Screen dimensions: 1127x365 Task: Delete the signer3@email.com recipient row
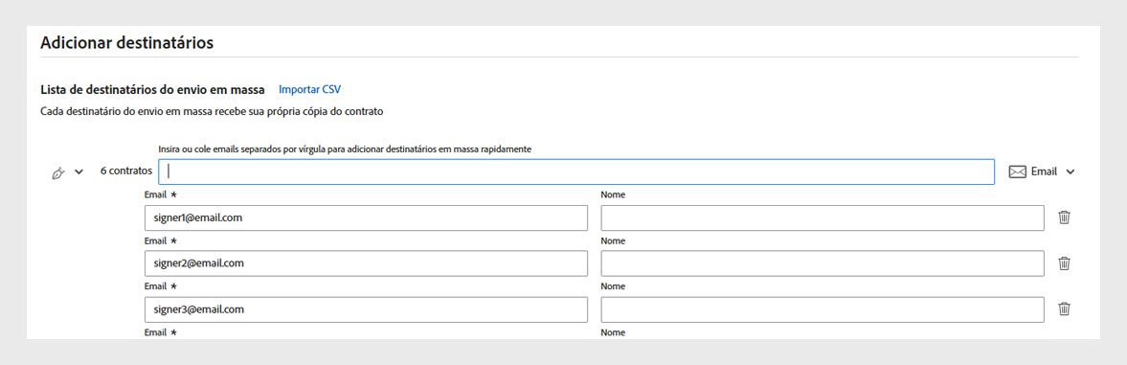click(x=1065, y=308)
